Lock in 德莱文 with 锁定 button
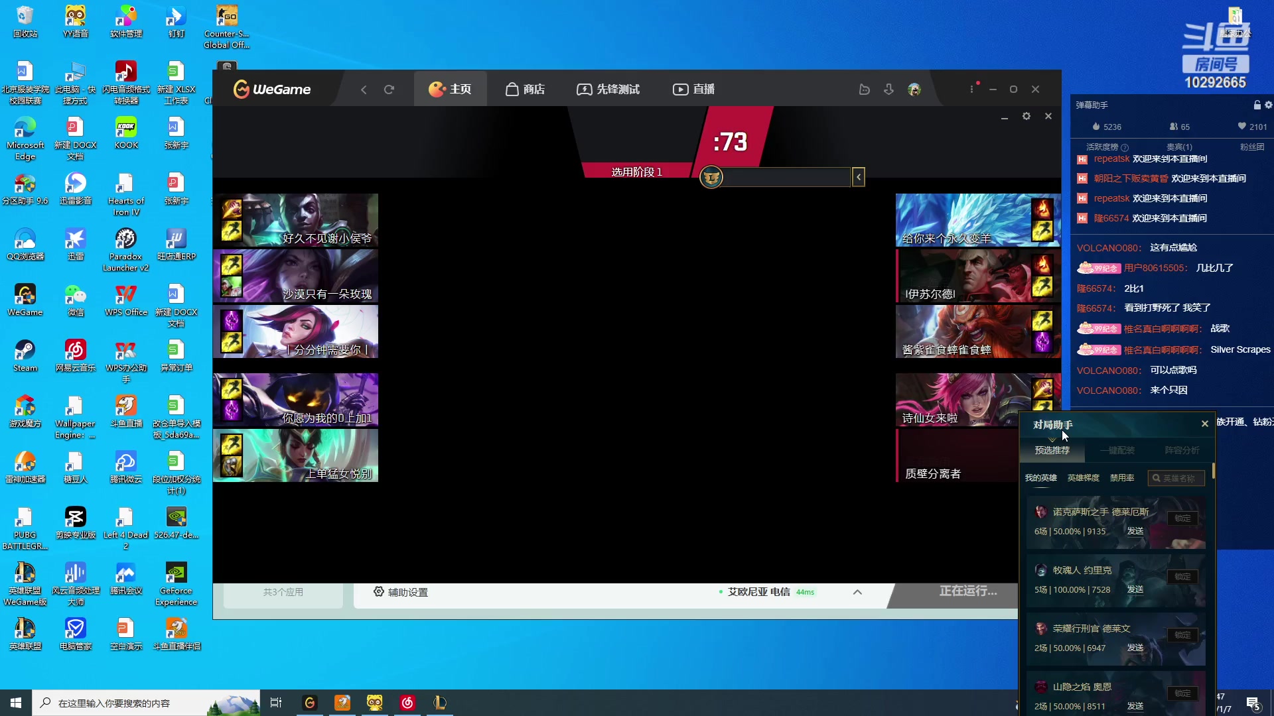The image size is (1274, 716). [1182, 635]
